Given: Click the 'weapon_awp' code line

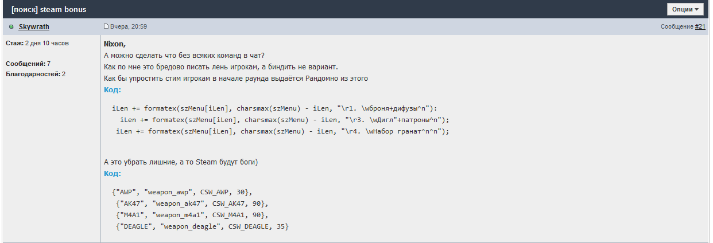Looking at the screenshot, I should coord(182,192).
